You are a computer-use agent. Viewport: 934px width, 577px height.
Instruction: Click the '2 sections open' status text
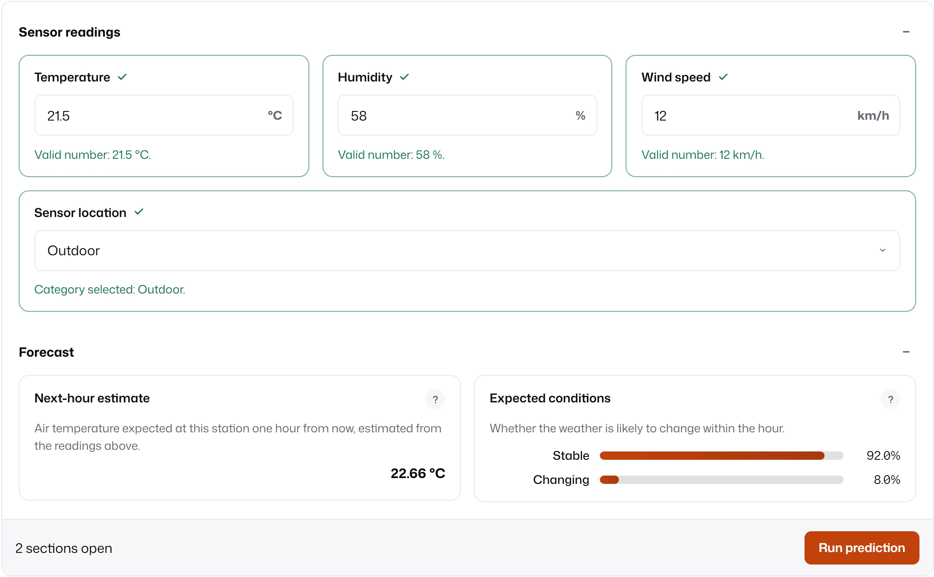[64, 548]
